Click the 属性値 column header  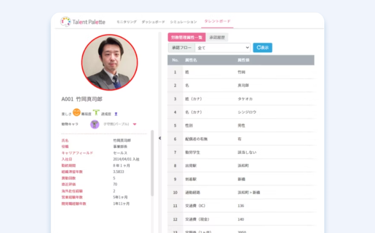click(243, 60)
